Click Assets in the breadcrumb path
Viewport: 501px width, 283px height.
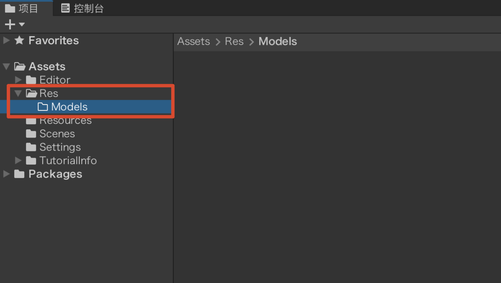(193, 41)
